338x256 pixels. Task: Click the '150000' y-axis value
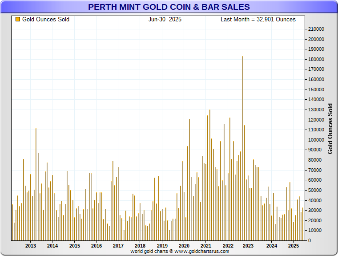(316, 89)
